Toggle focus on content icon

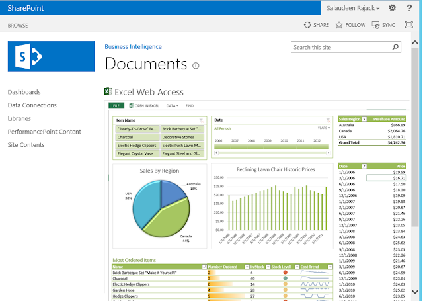pyautogui.click(x=409, y=25)
